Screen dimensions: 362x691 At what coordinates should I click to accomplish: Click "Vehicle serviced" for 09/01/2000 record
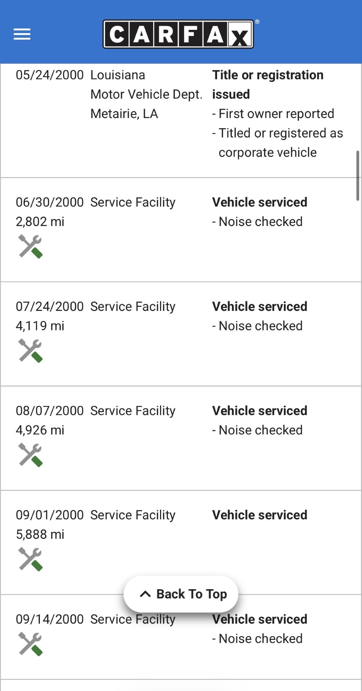coord(260,515)
